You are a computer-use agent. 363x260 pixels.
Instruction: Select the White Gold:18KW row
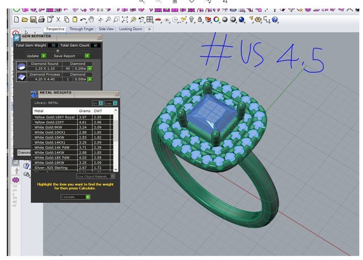coord(73,163)
